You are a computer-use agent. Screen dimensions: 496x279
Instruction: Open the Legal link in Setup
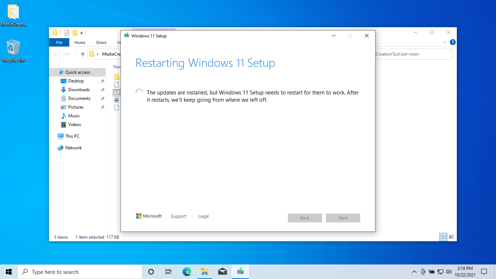[203, 216]
